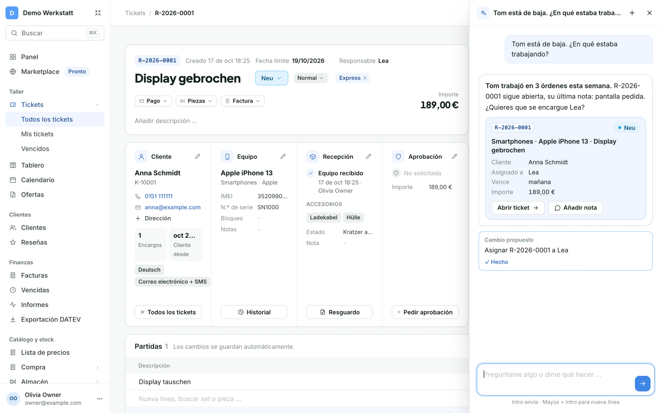Click the Equipo card edit pencil
The height and width of the screenshot is (413, 662).
(283, 156)
